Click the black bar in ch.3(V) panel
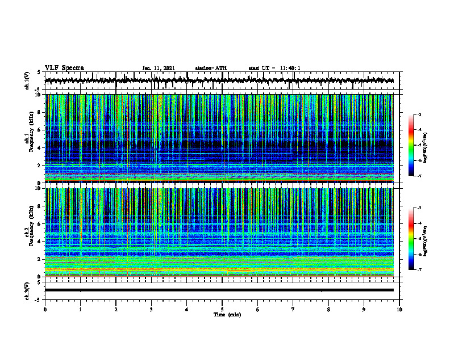 [219, 290]
